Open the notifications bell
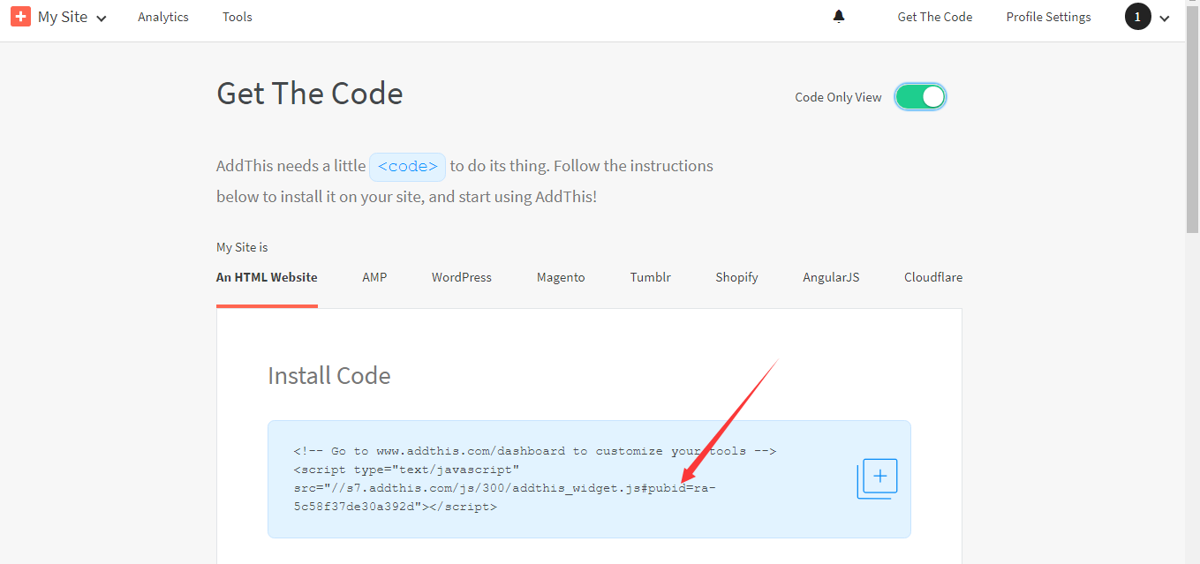 pyautogui.click(x=839, y=17)
